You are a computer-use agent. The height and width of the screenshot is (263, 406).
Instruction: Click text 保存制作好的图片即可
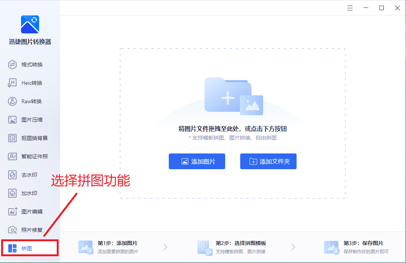tap(366, 251)
